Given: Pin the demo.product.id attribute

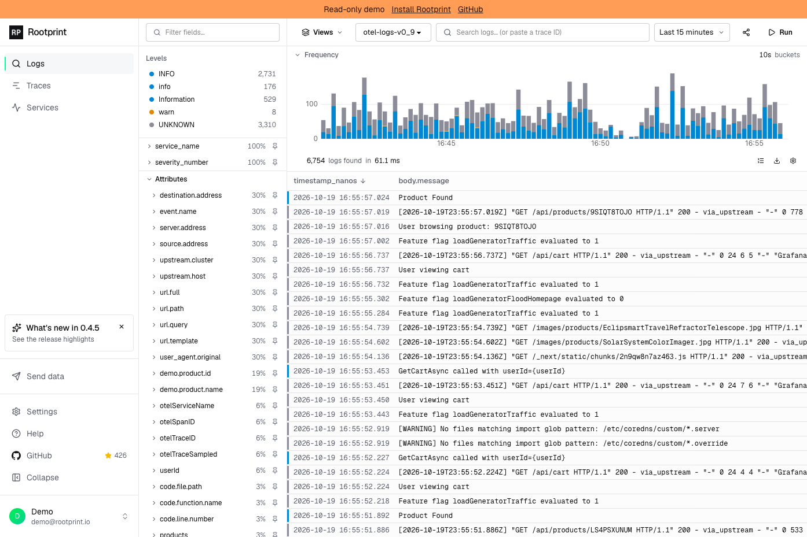Looking at the screenshot, I should tap(275, 373).
